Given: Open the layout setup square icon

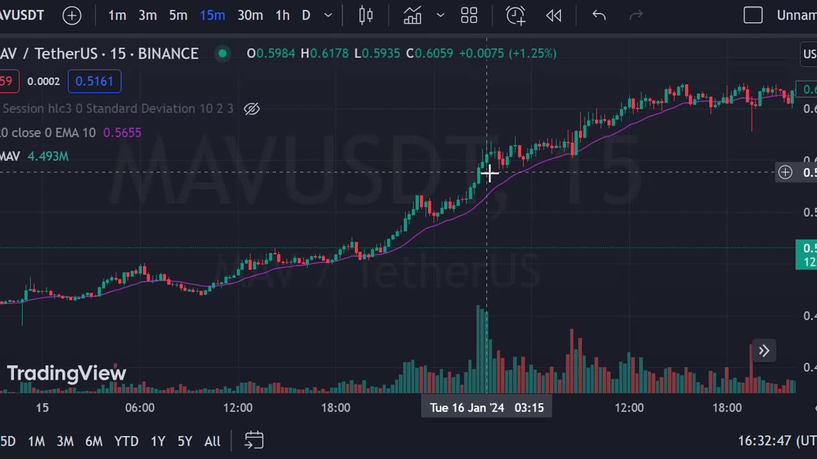Looking at the screenshot, I should point(753,15).
